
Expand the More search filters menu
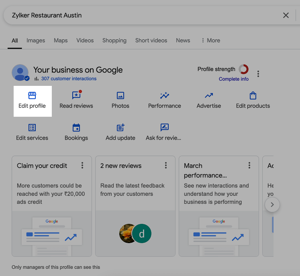pos(210,41)
